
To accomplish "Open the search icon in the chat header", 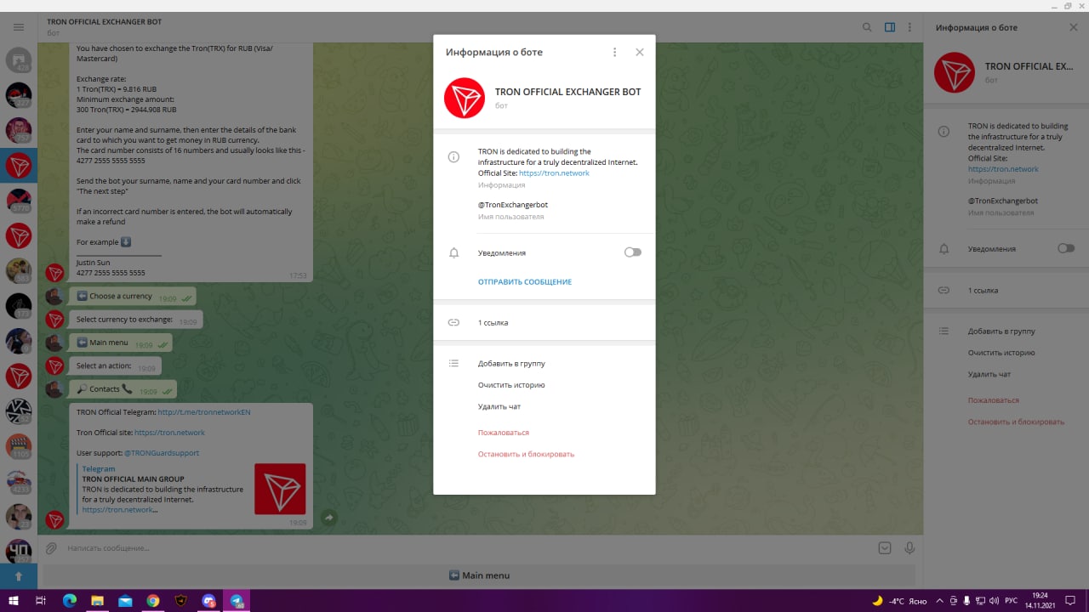I will (x=867, y=27).
